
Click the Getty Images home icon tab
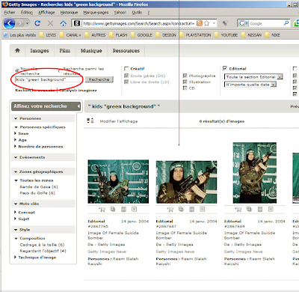[x=17, y=50]
